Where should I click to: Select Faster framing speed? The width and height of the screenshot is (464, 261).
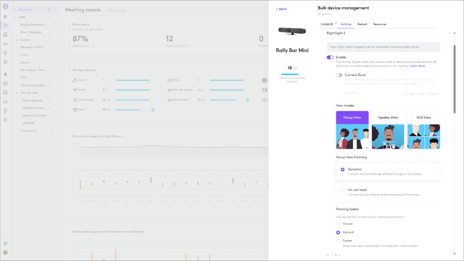[338, 241]
